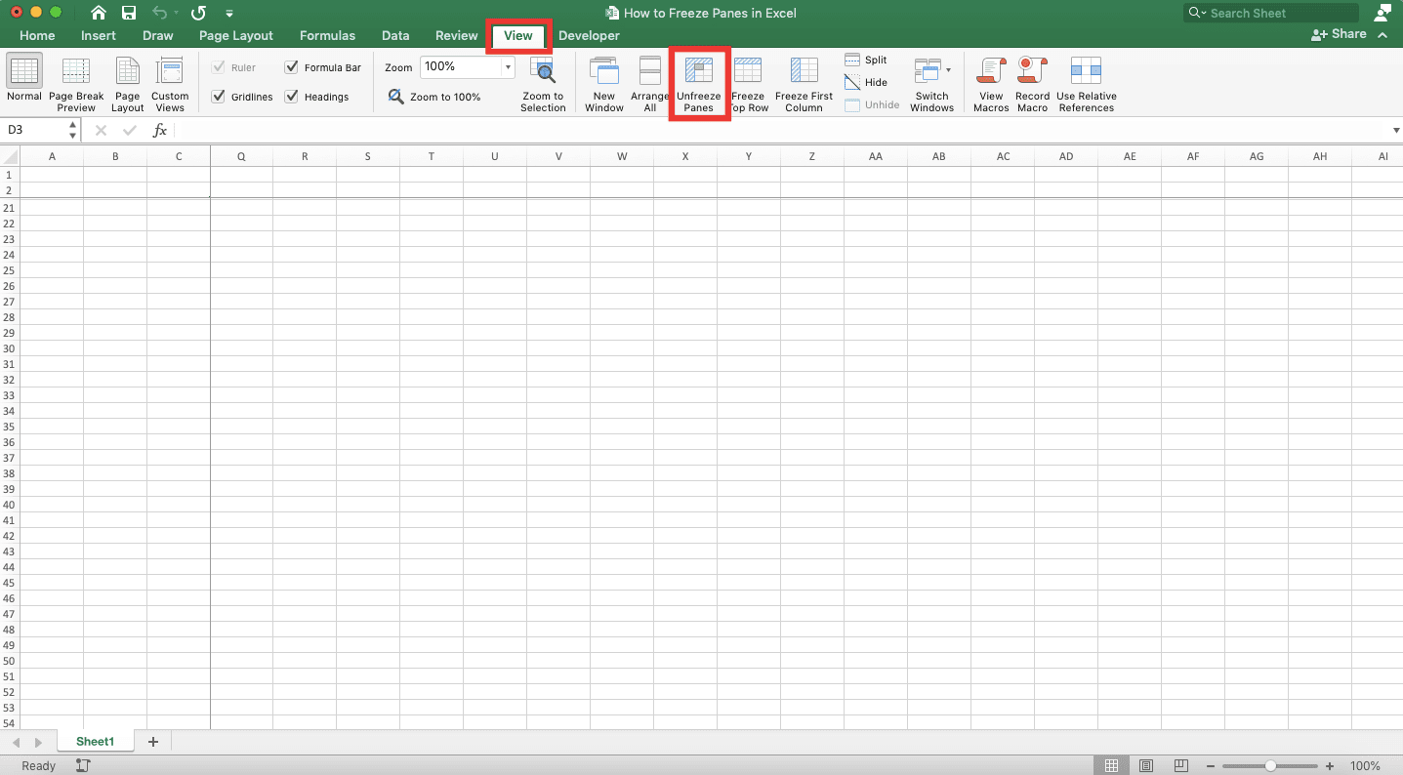Screen dimensions: 1403x775
Task: Open the Page Layout tab
Action: (236, 35)
